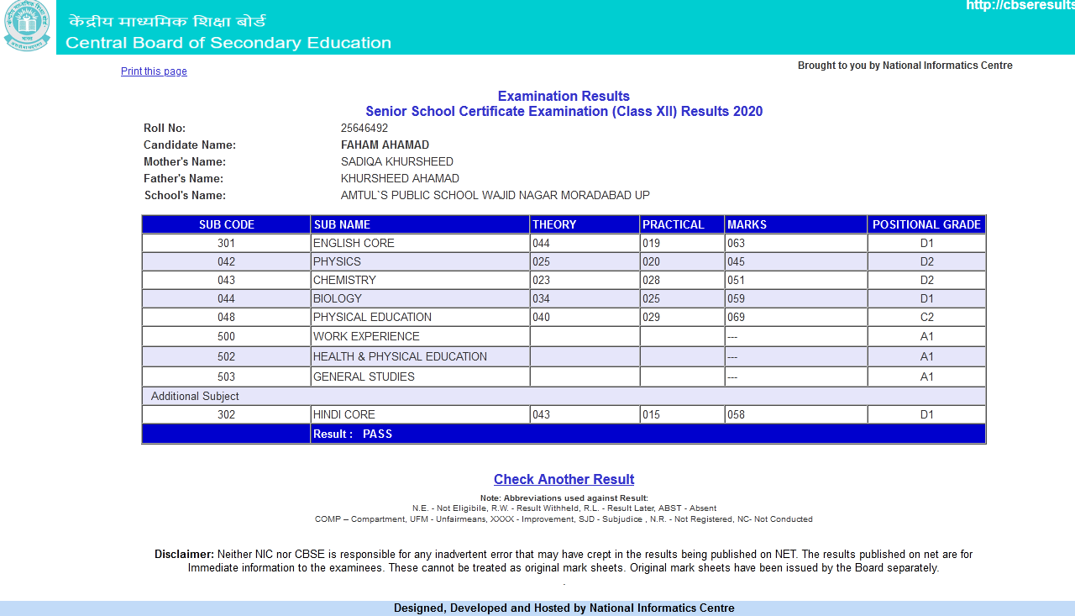Click the Senior School Certificate Examination heading
The width and height of the screenshot is (1075, 616).
564,111
